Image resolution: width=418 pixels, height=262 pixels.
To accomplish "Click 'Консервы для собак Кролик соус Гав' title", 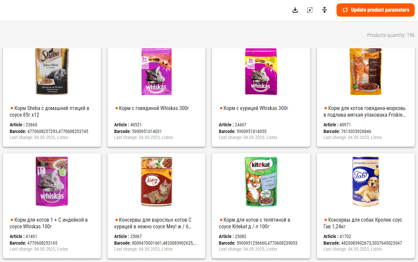I will [x=363, y=223].
